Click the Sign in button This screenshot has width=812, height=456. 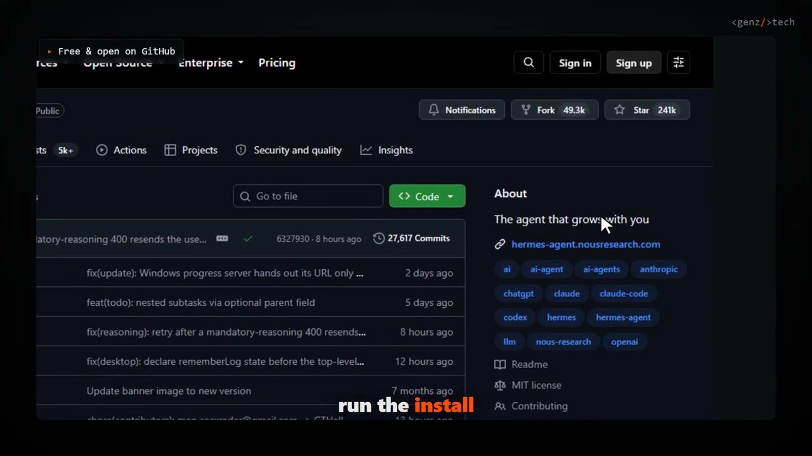575,63
